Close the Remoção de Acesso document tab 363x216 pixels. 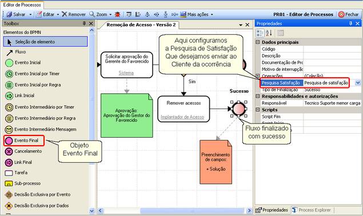248,25
